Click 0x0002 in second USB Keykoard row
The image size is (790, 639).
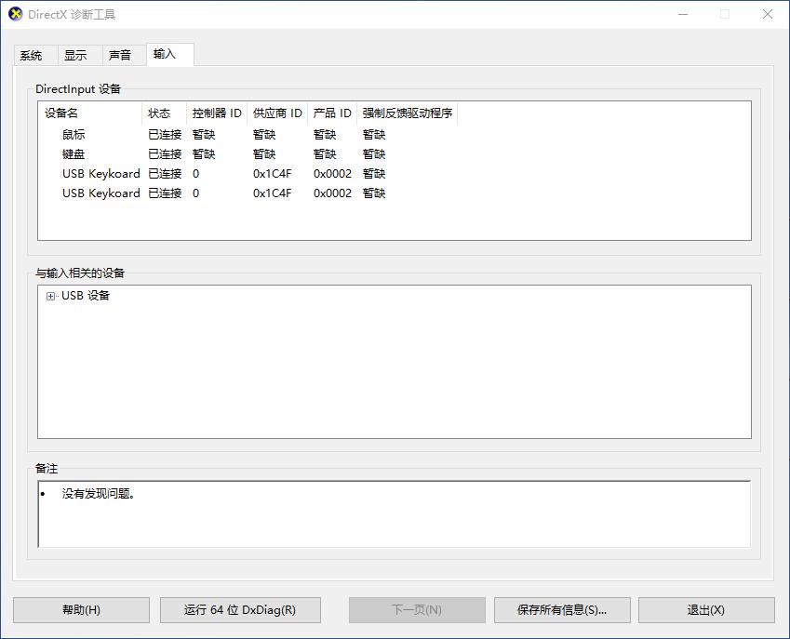(332, 193)
